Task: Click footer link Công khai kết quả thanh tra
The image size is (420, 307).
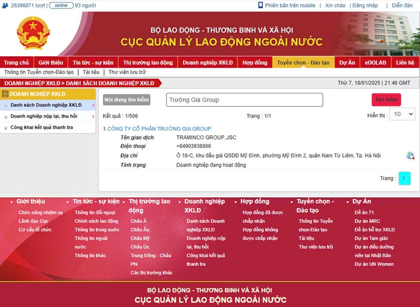Action: click(206, 260)
